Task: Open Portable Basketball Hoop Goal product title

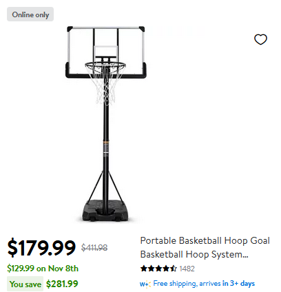Action: point(205,240)
